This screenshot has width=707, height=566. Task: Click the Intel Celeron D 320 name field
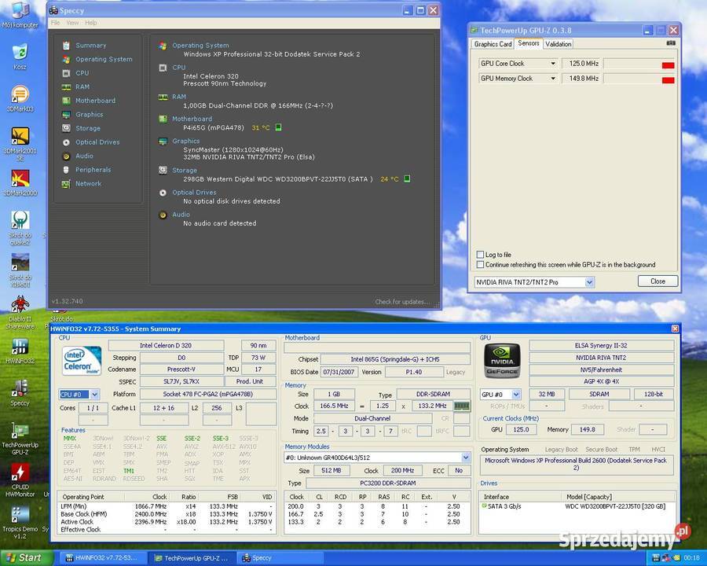tap(166, 346)
